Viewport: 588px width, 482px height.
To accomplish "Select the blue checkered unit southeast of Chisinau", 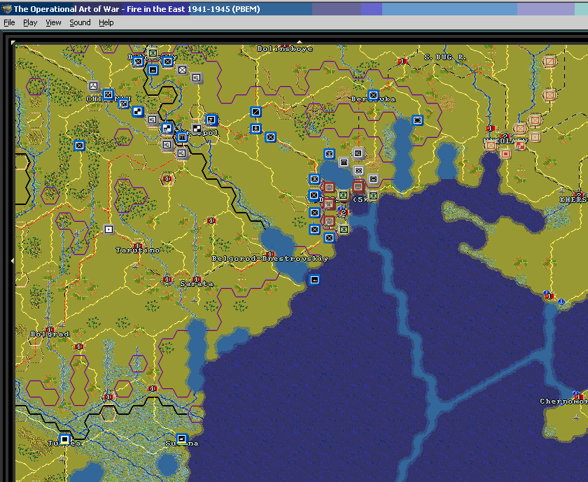I will (x=138, y=111).
